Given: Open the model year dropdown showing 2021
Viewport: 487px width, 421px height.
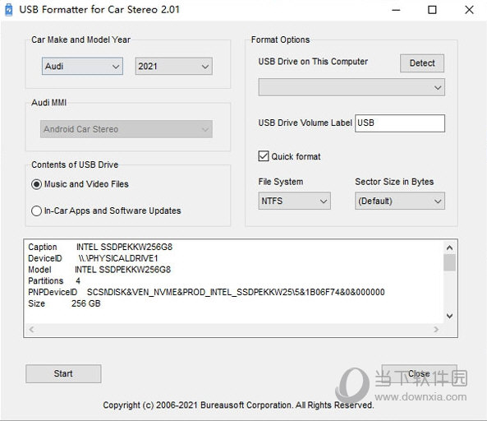Looking at the screenshot, I should point(173,66).
